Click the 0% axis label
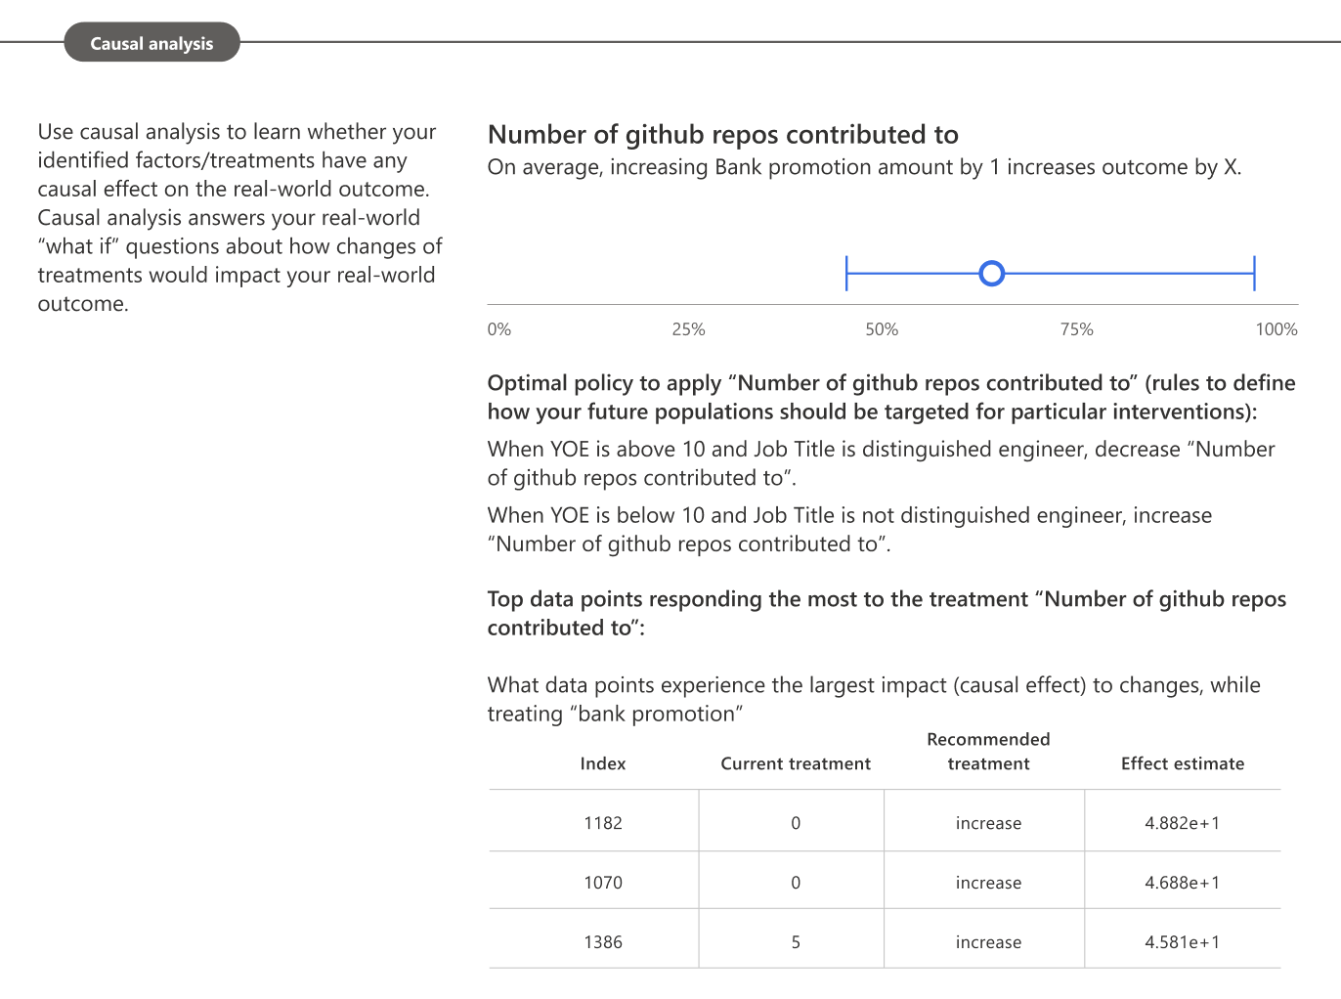 point(498,329)
